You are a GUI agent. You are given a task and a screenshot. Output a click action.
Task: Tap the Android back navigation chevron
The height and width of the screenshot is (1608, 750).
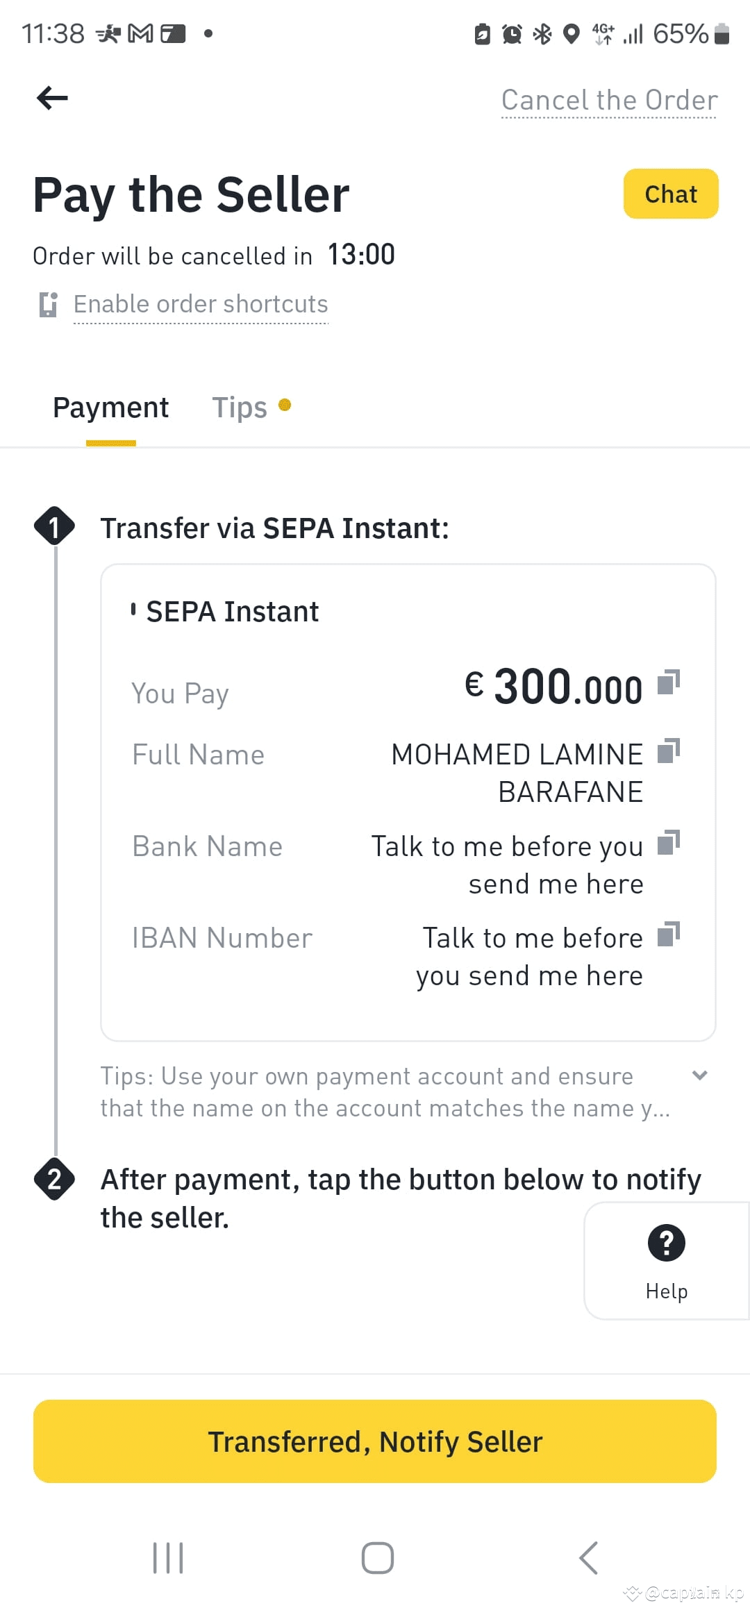[588, 1558]
